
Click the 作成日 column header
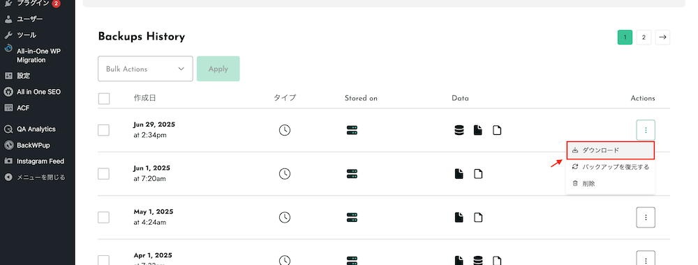point(144,98)
